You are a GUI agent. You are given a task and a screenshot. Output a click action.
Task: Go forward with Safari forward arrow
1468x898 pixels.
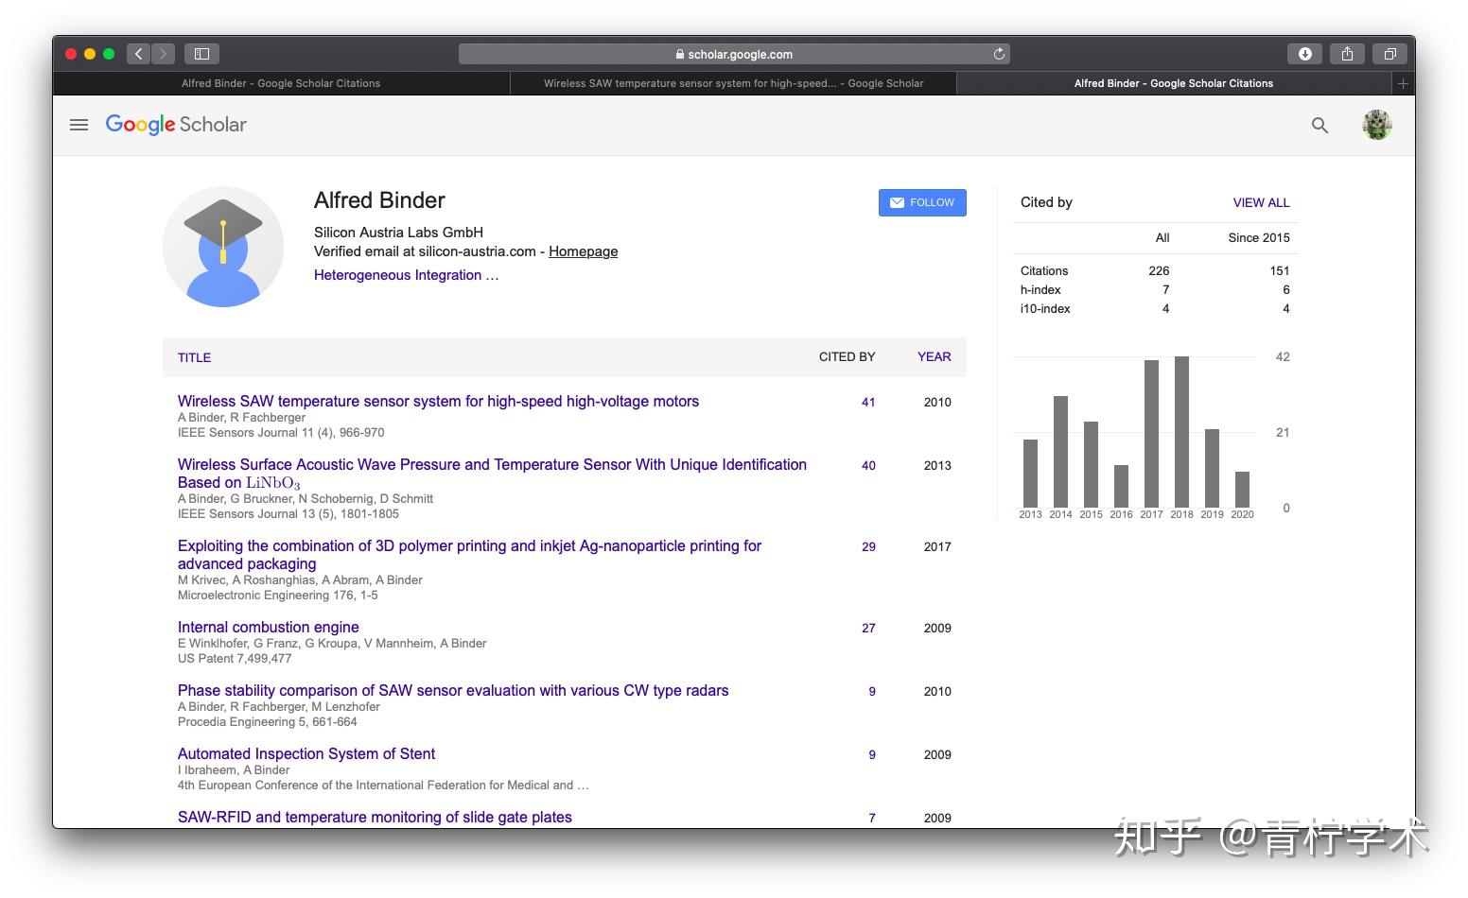pos(163,54)
